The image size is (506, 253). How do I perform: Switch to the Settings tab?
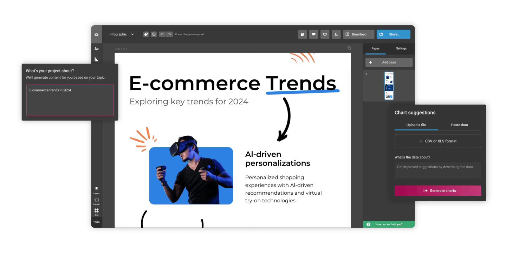pyautogui.click(x=401, y=48)
